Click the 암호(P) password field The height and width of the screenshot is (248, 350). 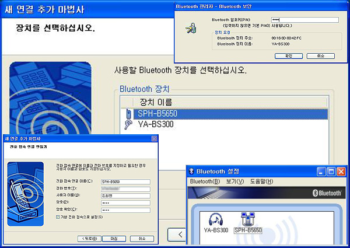tap(125, 203)
